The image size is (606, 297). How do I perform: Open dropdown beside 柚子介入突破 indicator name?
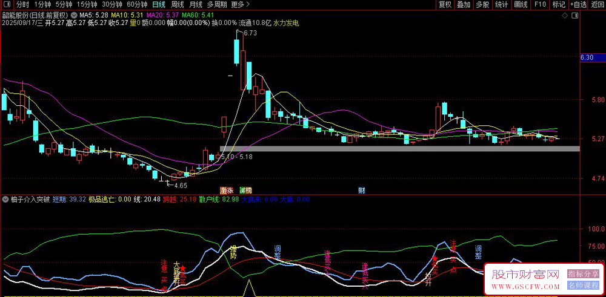5,200
